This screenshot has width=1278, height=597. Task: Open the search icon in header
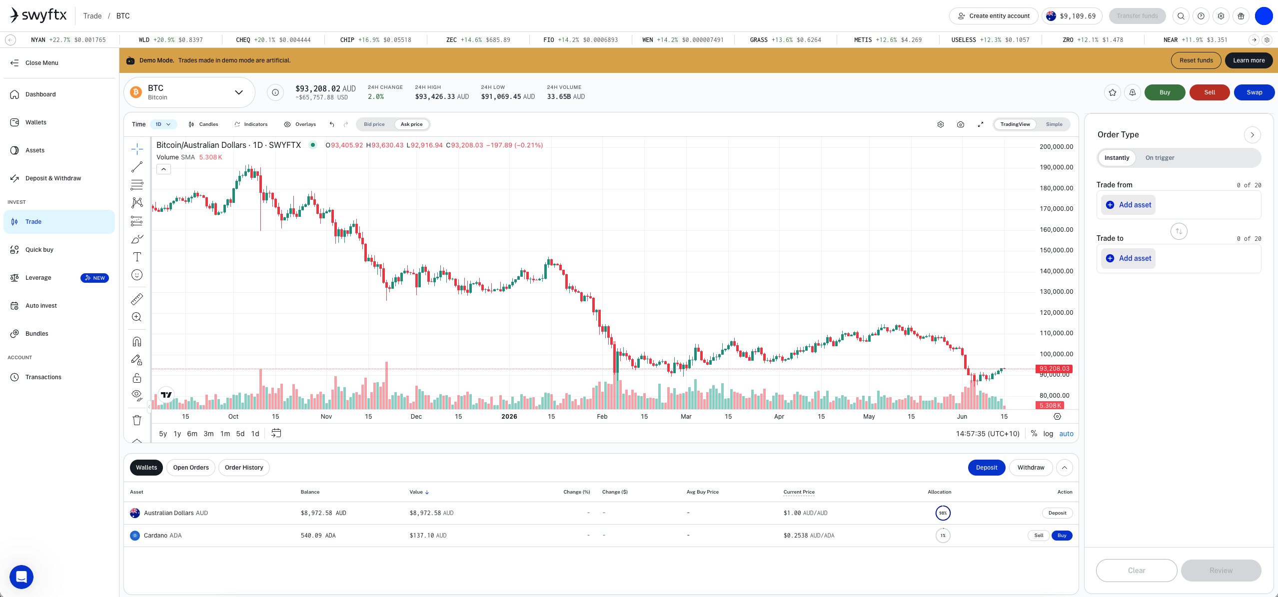pos(1181,16)
